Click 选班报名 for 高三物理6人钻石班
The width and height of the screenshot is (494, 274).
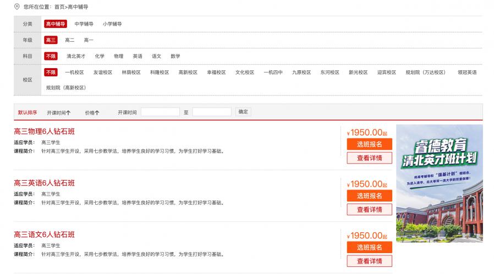click(369, 144)
